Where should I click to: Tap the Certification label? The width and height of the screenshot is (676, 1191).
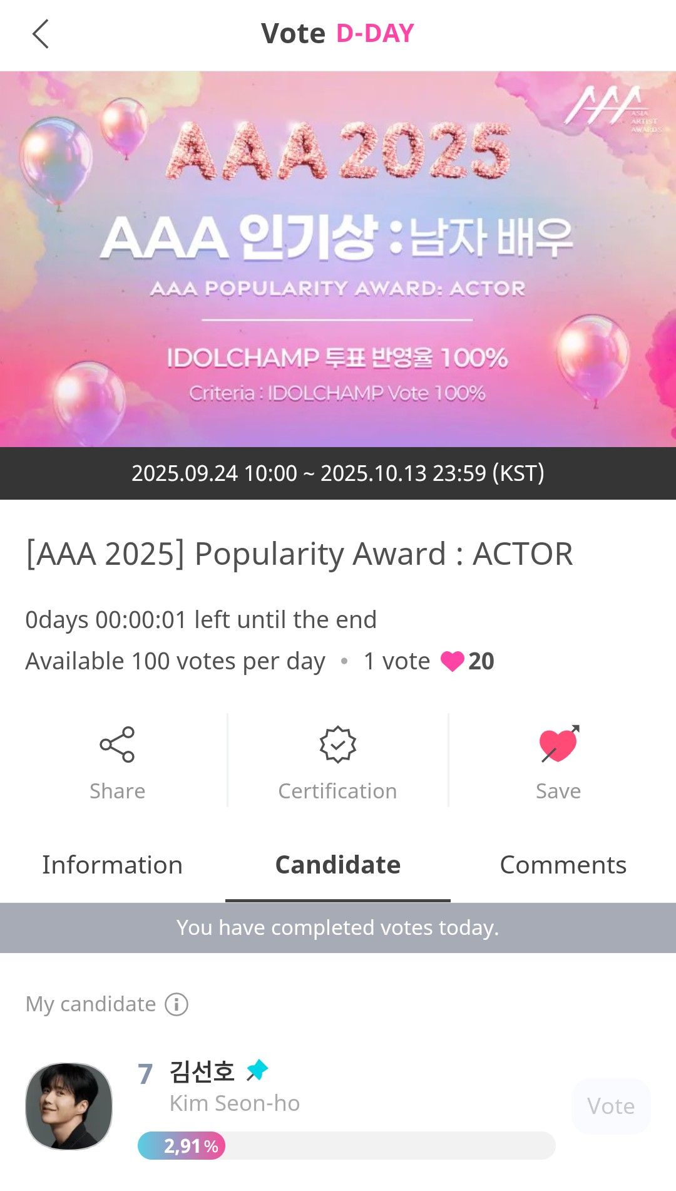click(x=337, y=791)
